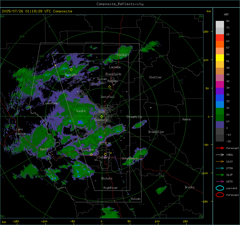Click the green echo patch west of Brooks

161,190
